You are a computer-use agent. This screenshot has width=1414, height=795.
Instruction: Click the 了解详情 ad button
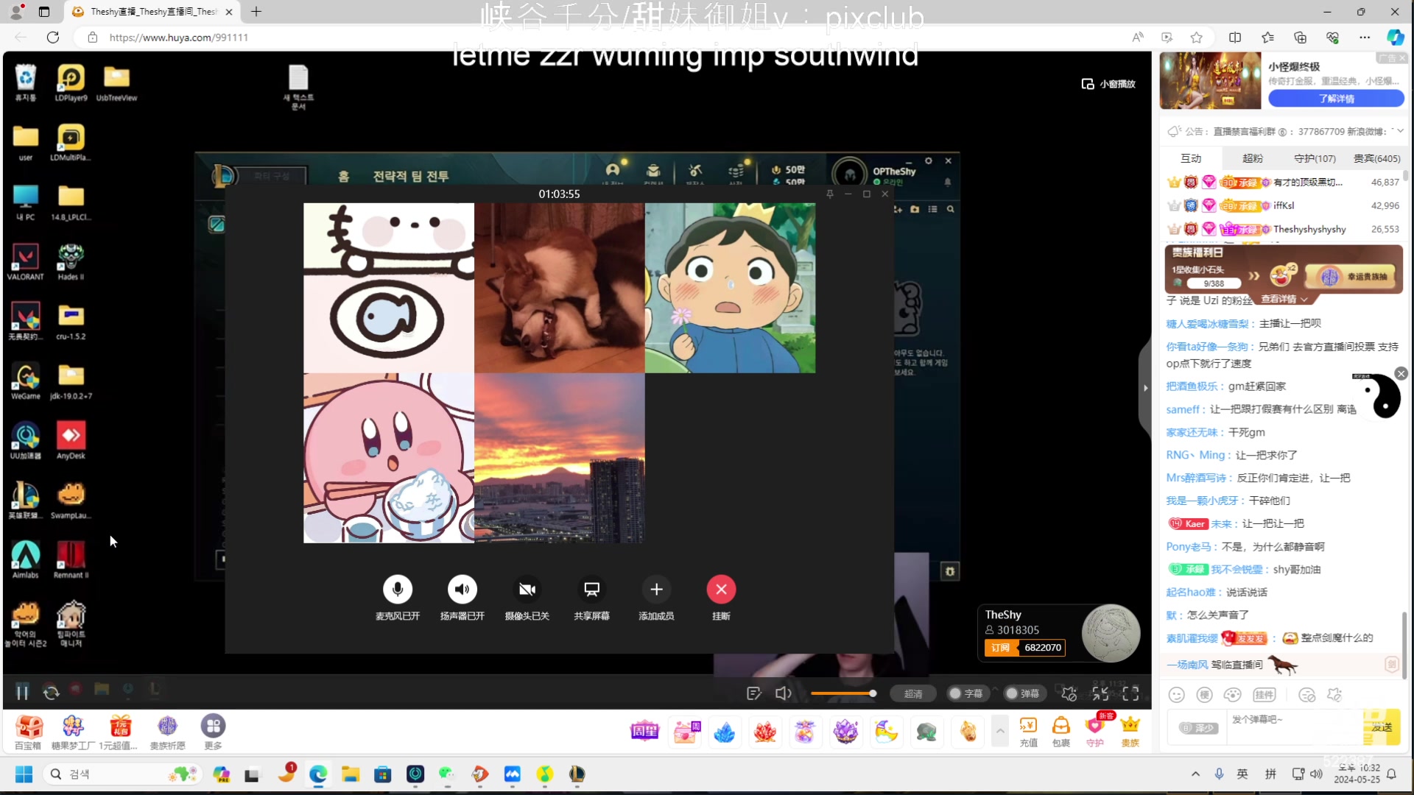[x=1336, y=99]
